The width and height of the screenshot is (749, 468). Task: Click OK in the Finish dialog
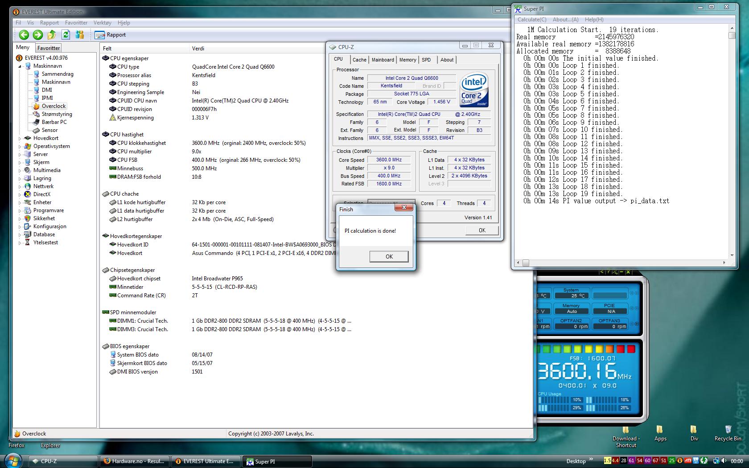pyautogui.click(x=389, y=256)
